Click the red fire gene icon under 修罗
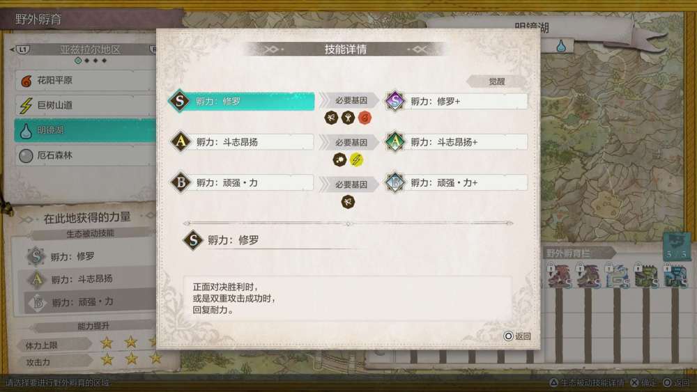 365,118
